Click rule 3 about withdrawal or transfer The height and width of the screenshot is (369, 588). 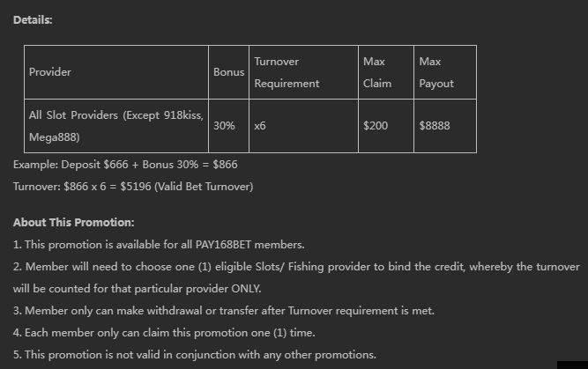pos(224,310)
